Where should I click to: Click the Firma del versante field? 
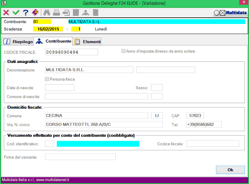[80, 157]
